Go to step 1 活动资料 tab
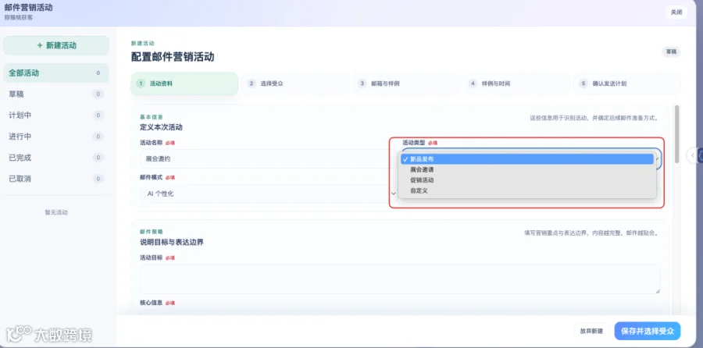 pos(184,83)
